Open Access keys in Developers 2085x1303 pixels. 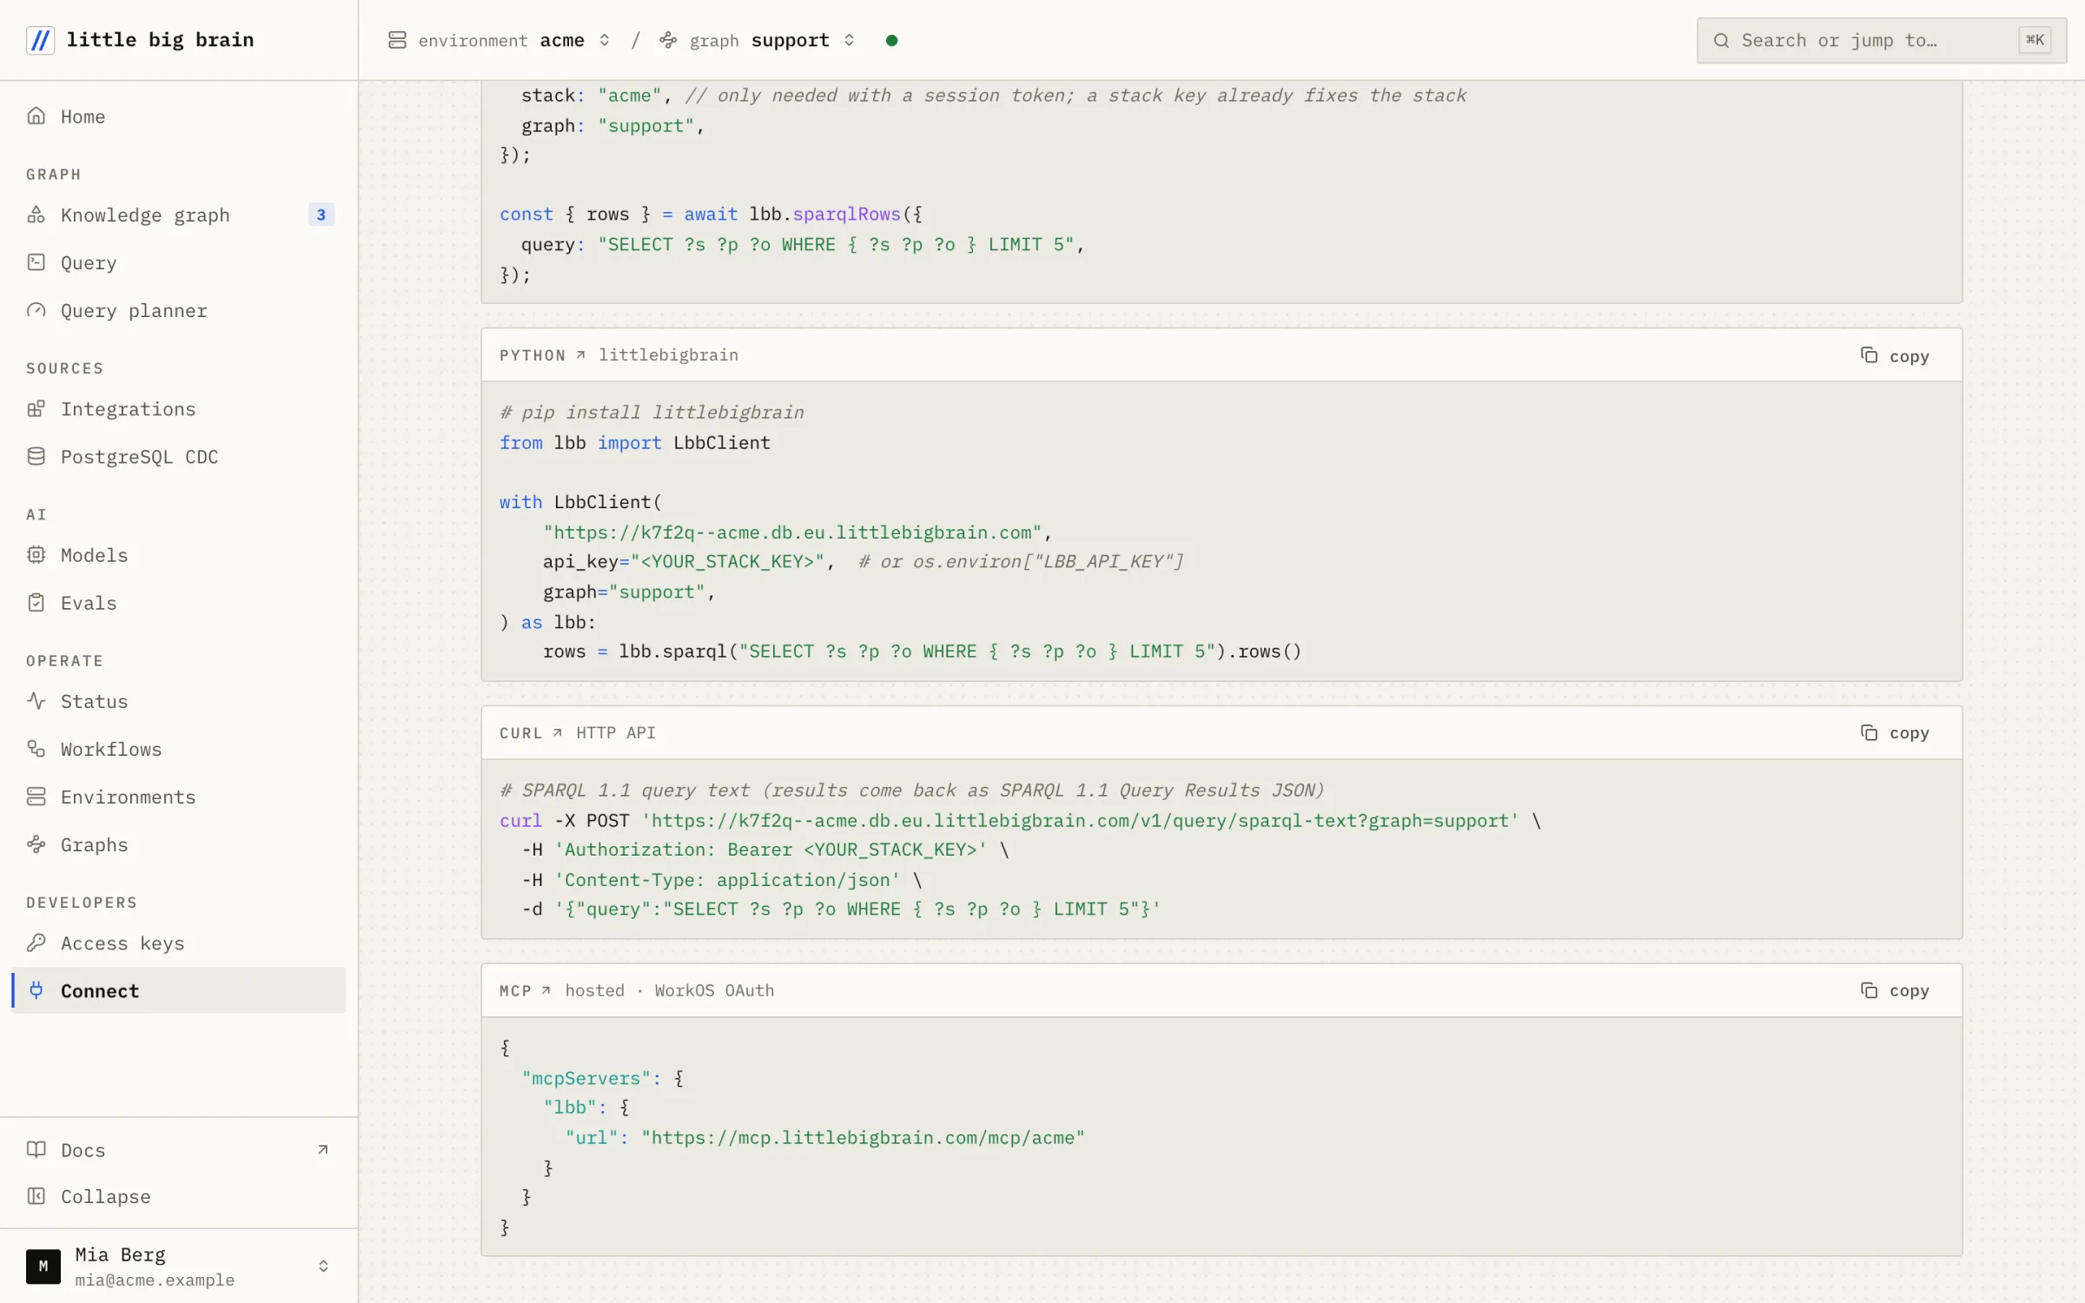tap(178, 943)
